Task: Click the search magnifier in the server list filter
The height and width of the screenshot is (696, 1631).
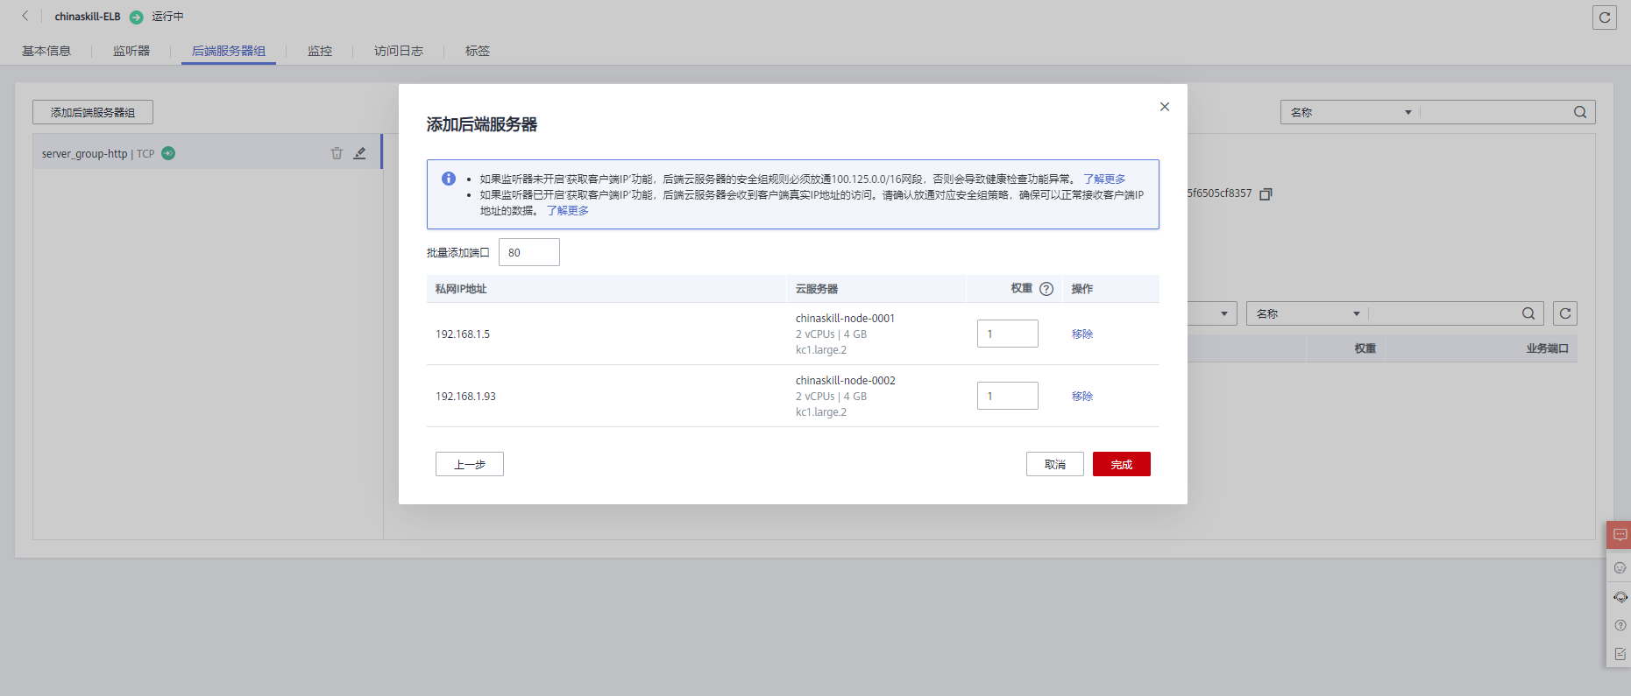Action: [x=1528, y=313]
